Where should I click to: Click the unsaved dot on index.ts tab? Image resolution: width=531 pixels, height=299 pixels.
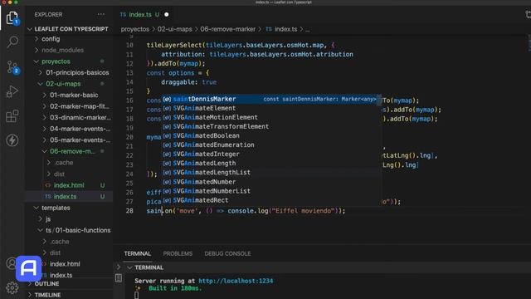pos(166,15)
